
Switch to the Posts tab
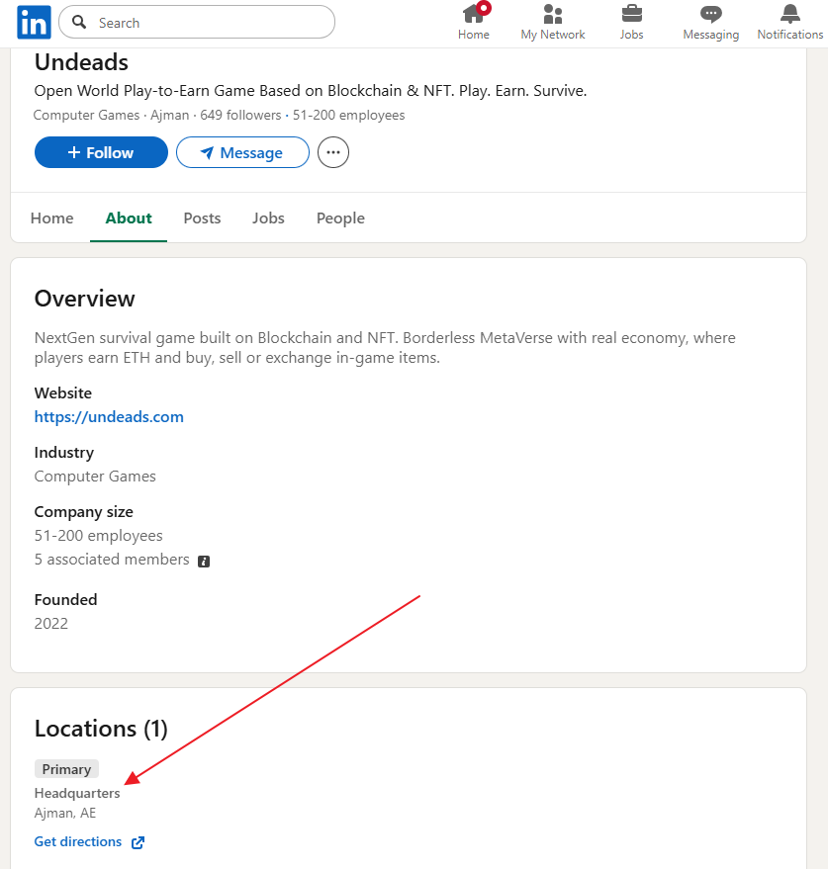[x=202, y=218]
